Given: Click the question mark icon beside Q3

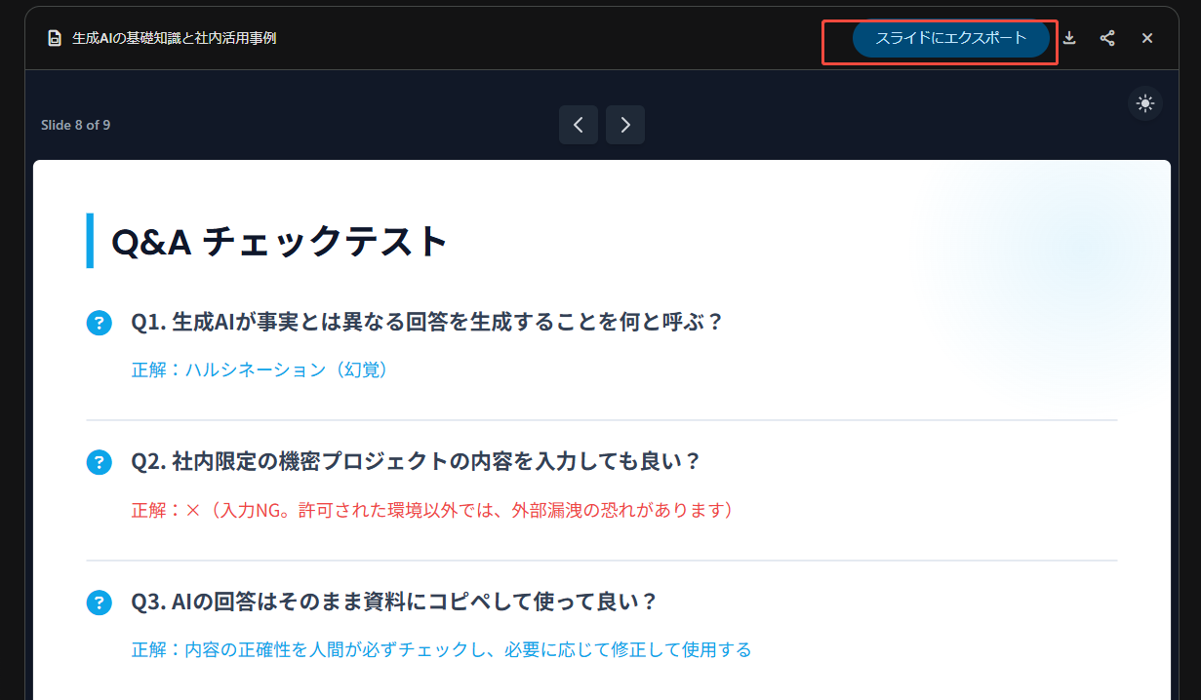Looking at the screenshot, I should pos(100,603).
